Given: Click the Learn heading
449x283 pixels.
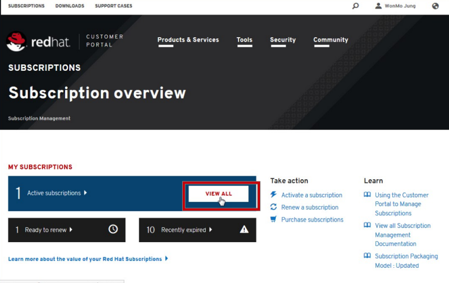Looking at the screenshot, I should tap(373, 181).
